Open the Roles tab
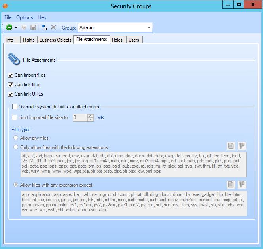 point(117,40)
